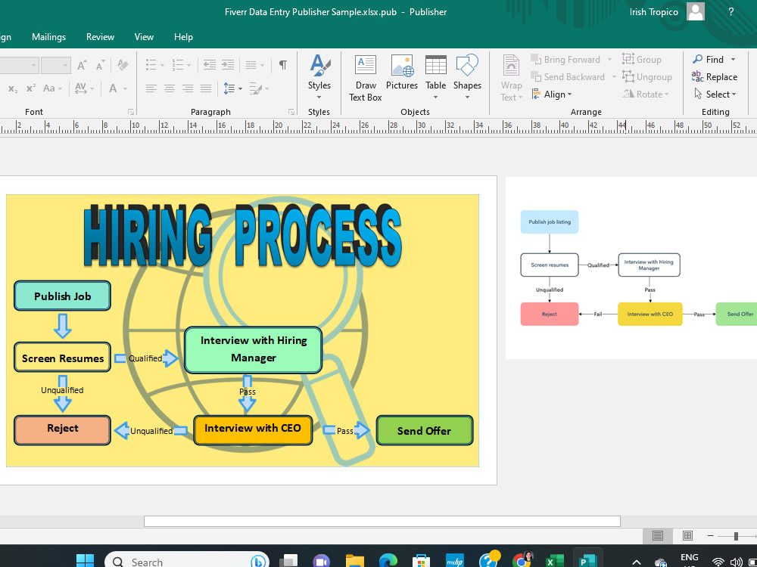Click the decrease font size icon

coord(100,65)
